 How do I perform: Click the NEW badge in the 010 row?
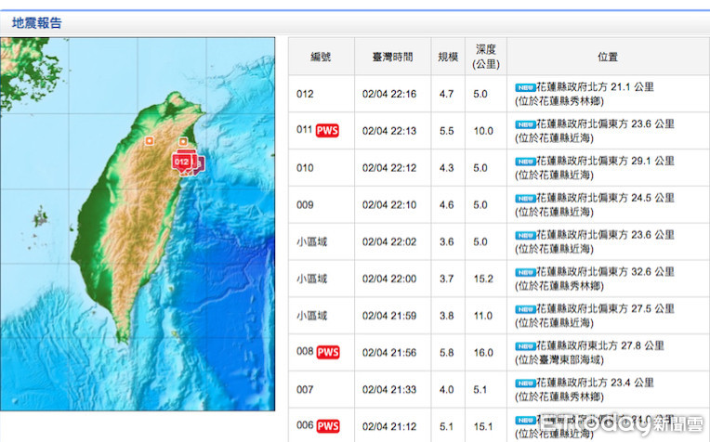coord(526,162)
